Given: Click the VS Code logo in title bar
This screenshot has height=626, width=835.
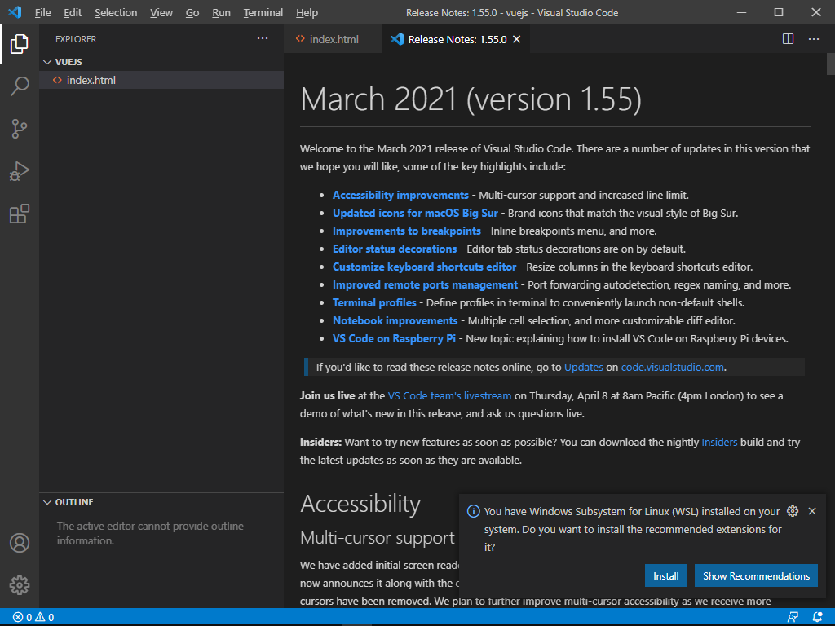Looking at the screenshot, I should point(15,12).
